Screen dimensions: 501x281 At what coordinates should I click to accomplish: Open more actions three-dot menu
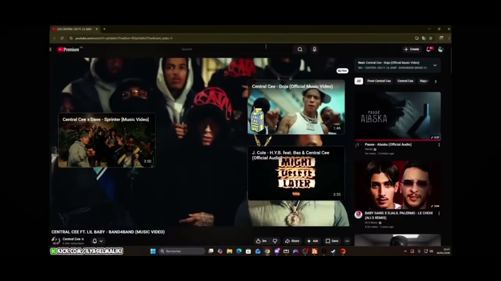click(x=347, y=241)
